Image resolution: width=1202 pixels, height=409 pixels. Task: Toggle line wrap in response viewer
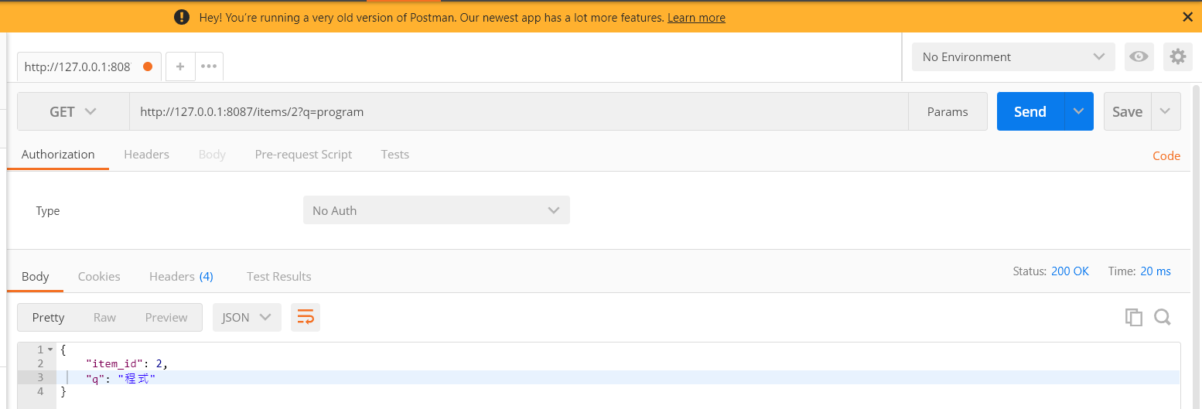306,317
